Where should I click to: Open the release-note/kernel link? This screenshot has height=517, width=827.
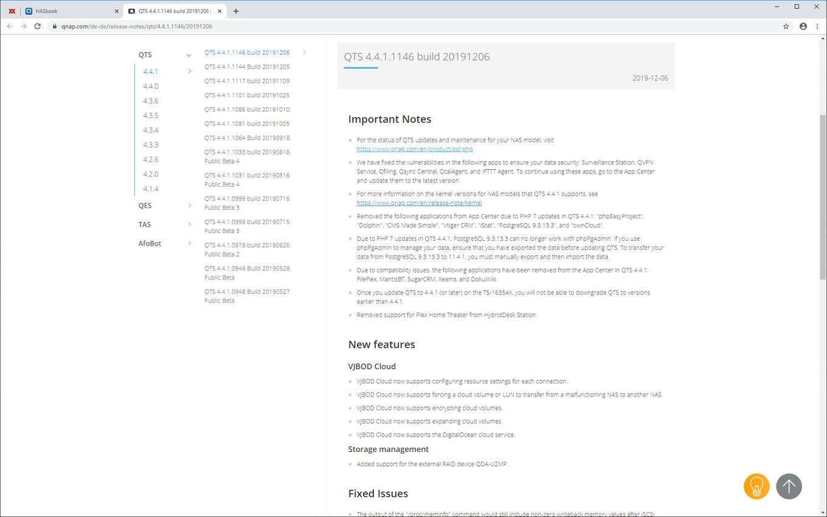point(419,203)
